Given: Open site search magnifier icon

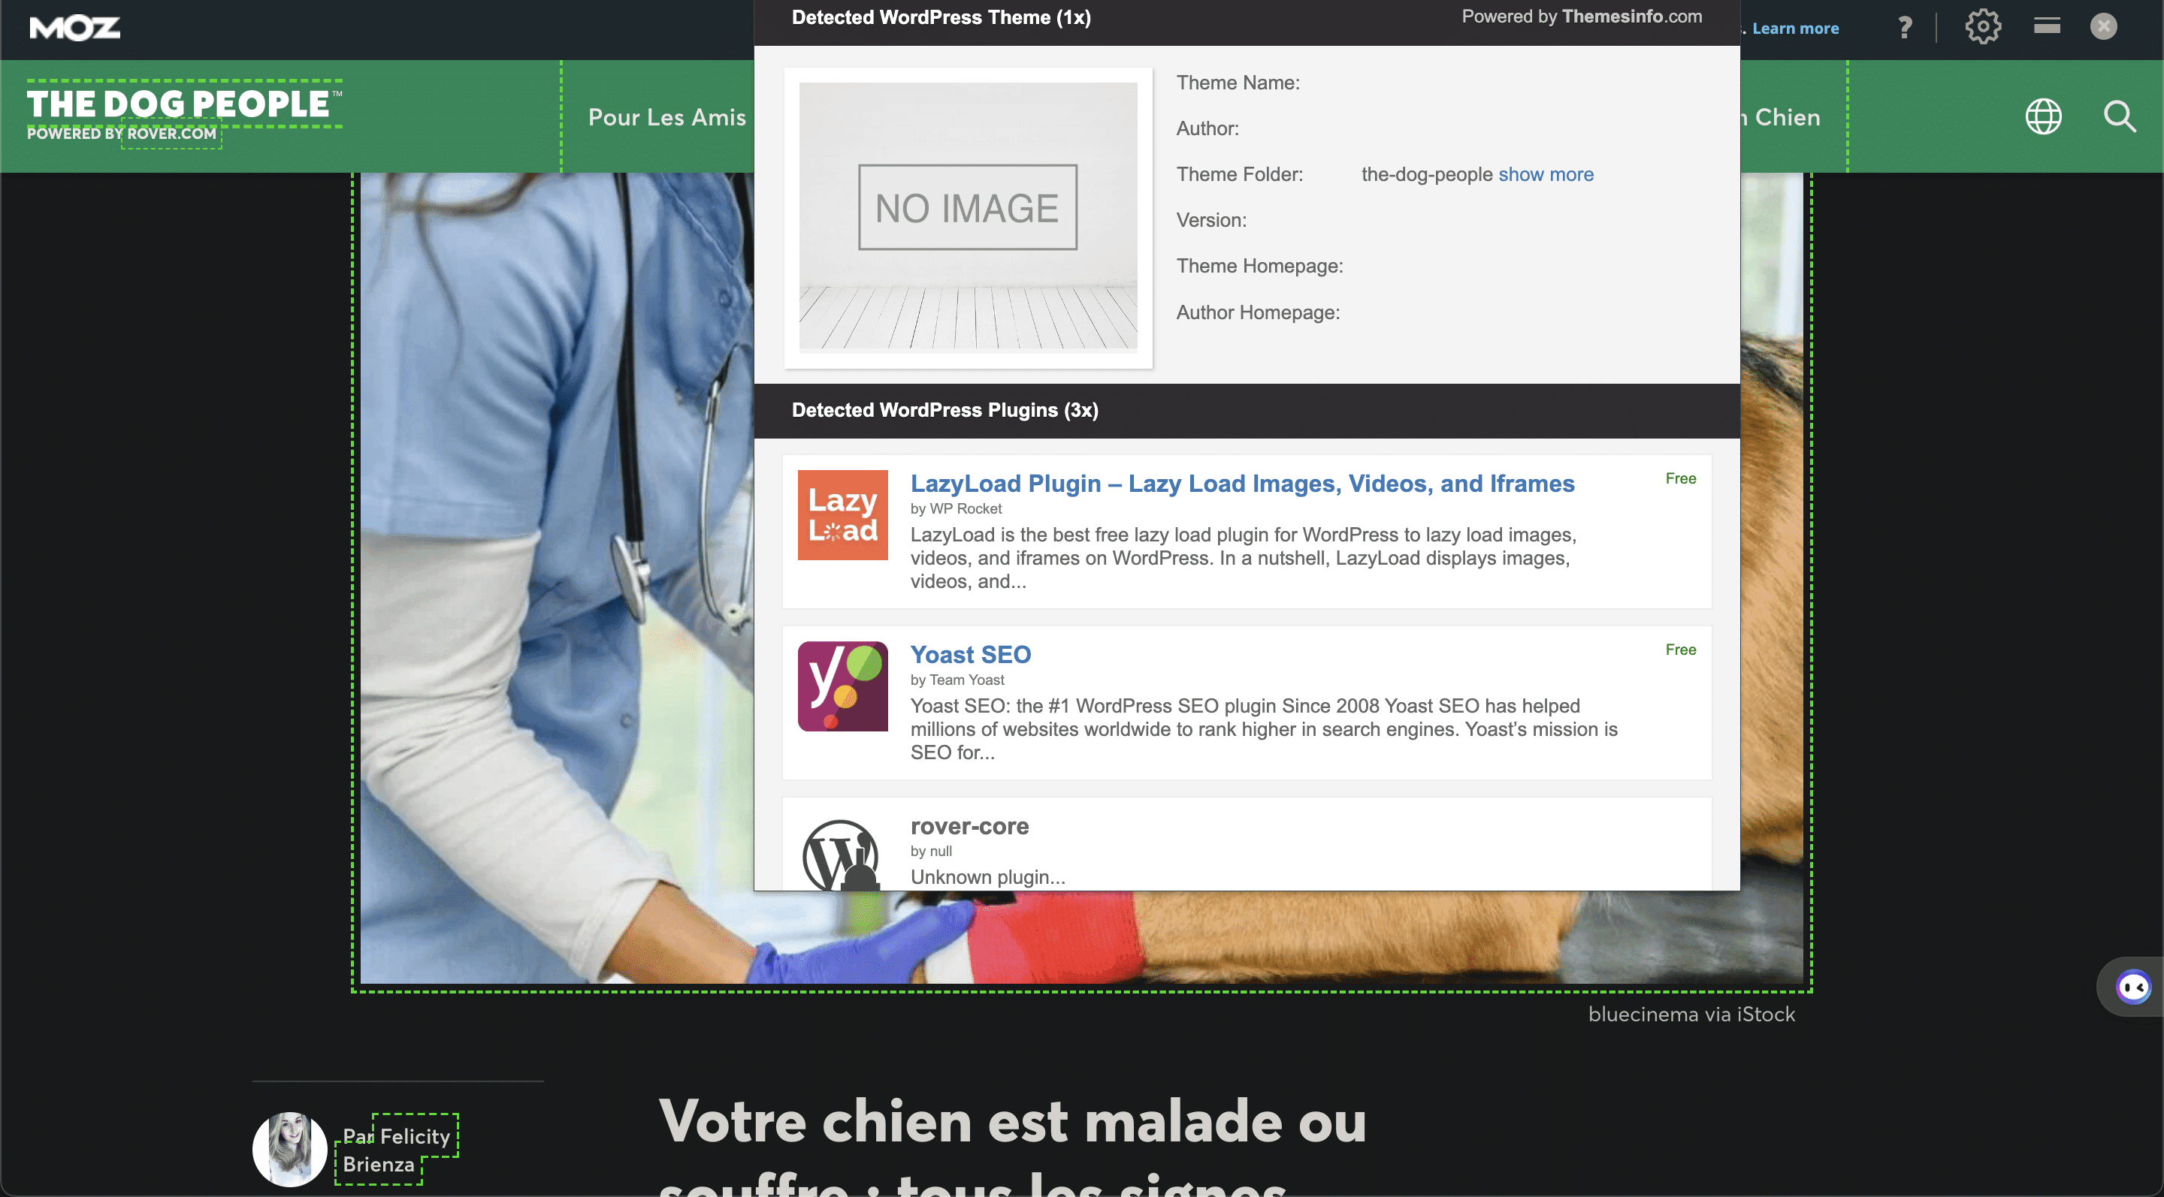Looking at the screenshot, I should (x=2120, y=116).
